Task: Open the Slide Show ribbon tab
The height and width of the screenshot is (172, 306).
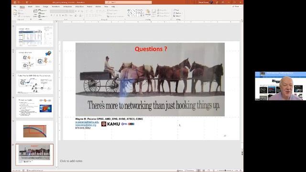Action: pyautogui.click(x=79, y=7)
